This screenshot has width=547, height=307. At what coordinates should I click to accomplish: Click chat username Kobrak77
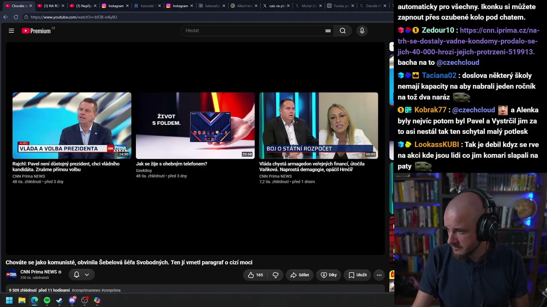(430, 110)
